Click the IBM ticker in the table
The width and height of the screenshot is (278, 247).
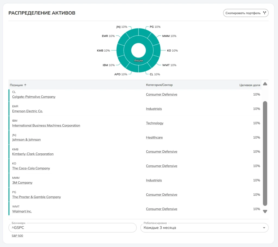15,121
